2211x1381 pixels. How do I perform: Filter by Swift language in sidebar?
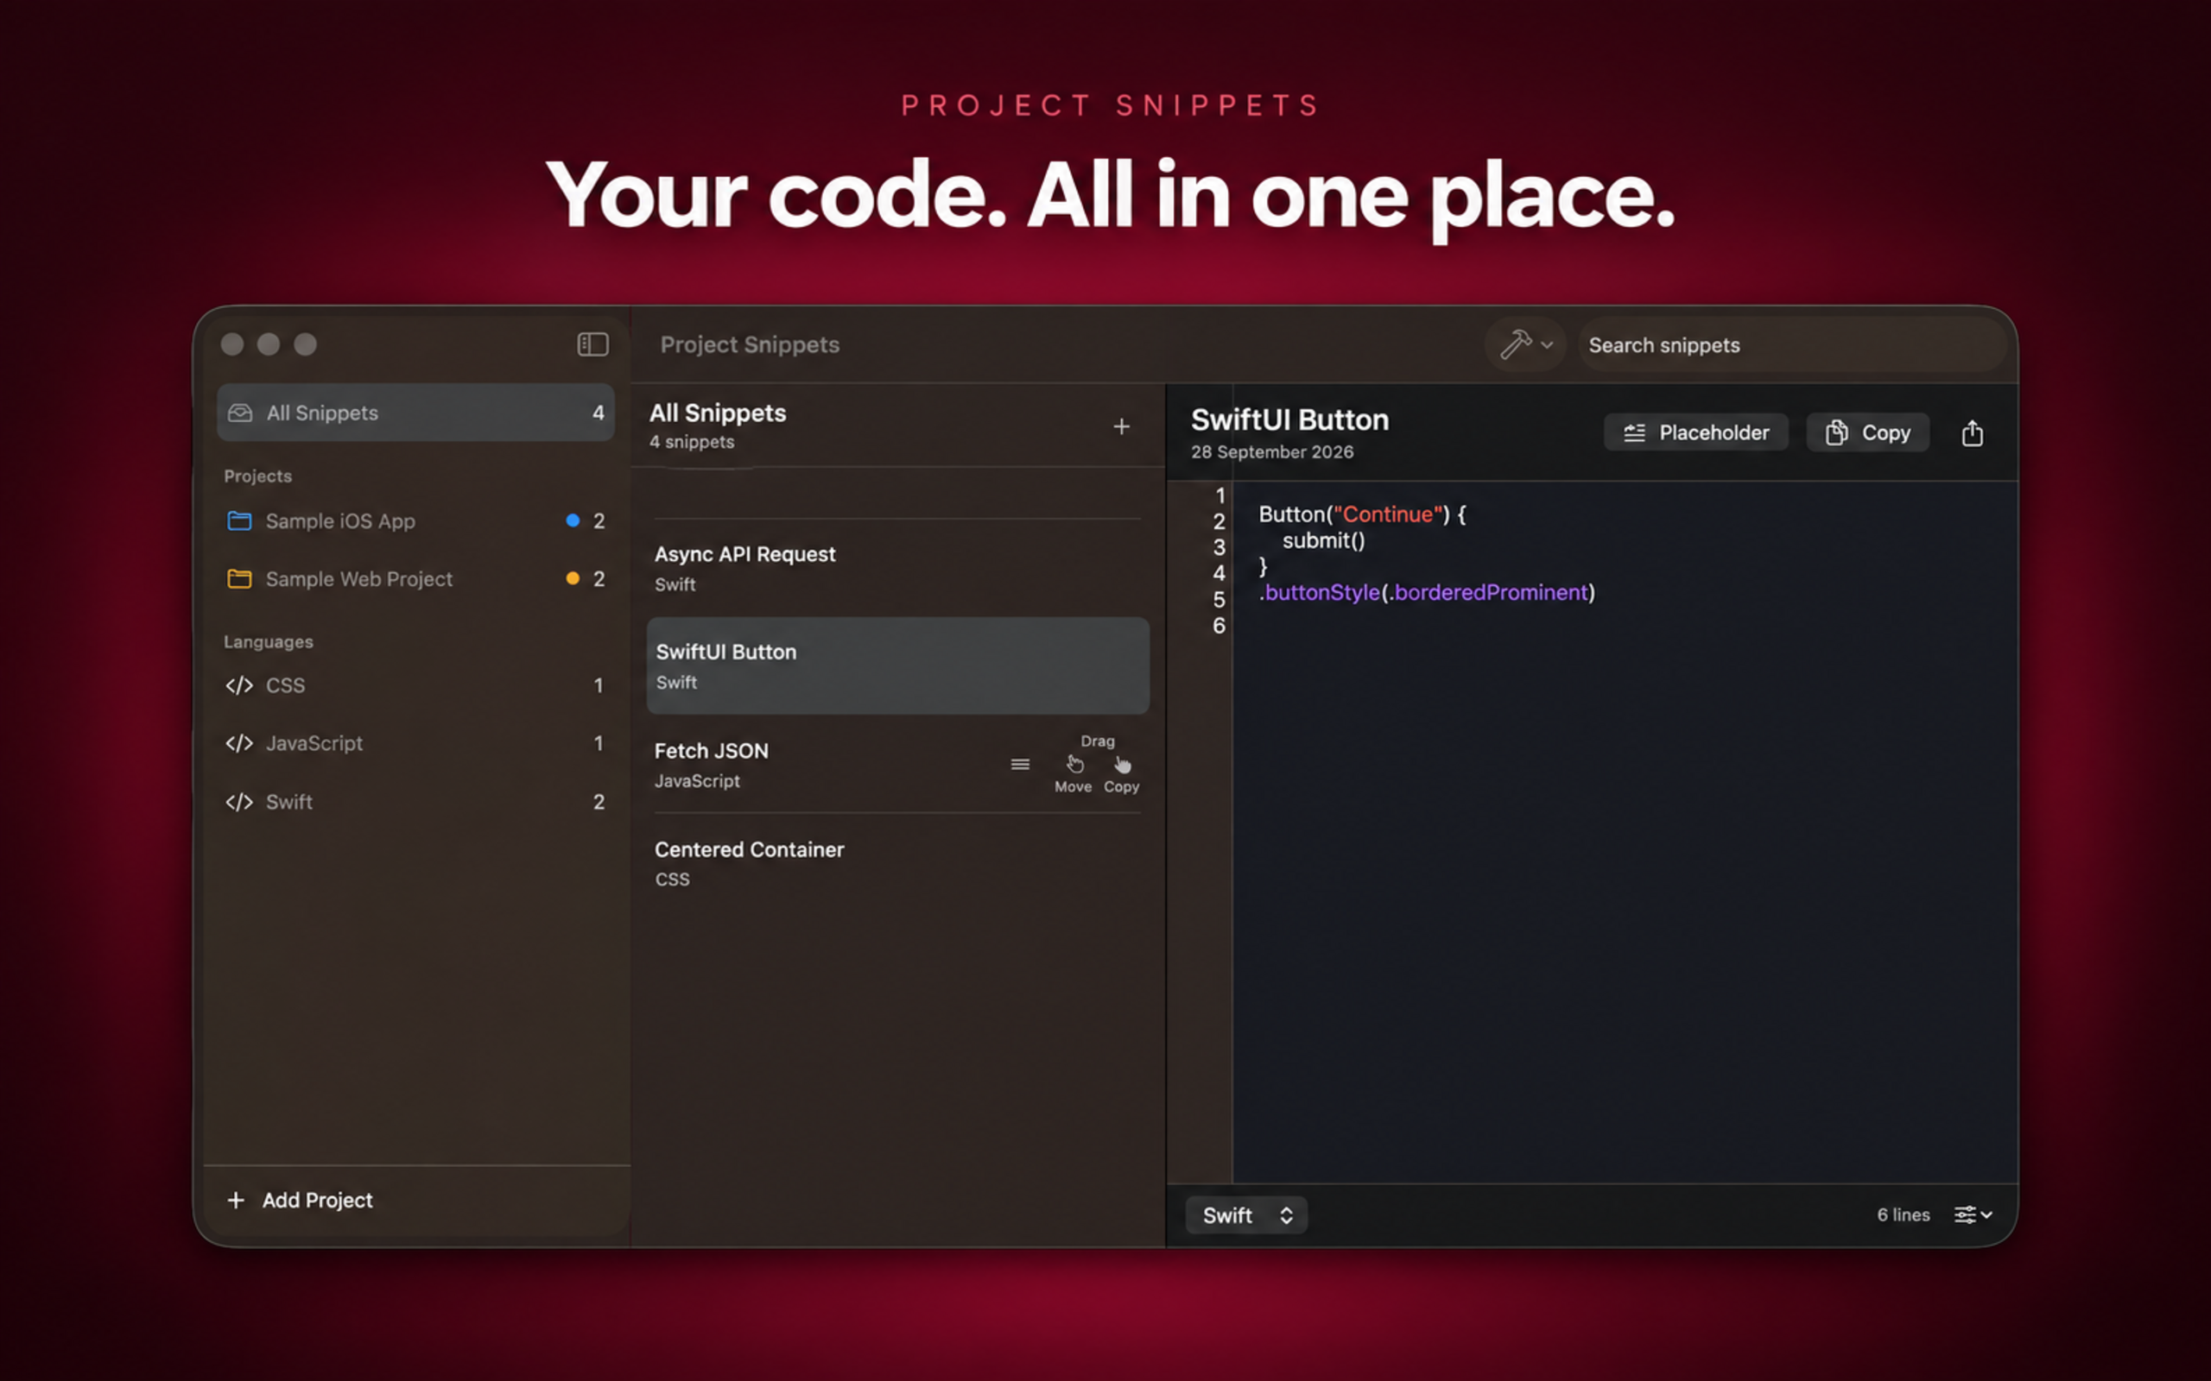point(415,802)
